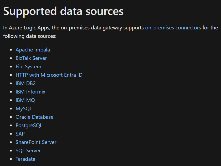Screen dimensions: 221x166
Task: Open the SAP data source link
Action: (x=20, y=134)
